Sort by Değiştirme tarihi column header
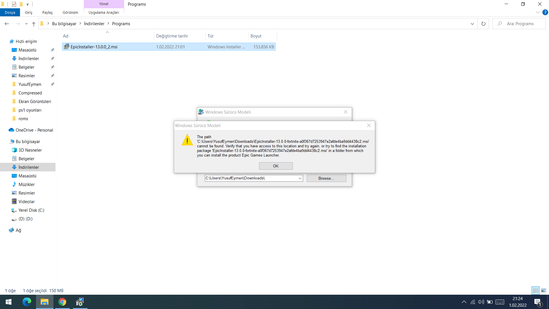Image resolution: width=549 pixels, height=309 pixels. click(x=172, y=36)
